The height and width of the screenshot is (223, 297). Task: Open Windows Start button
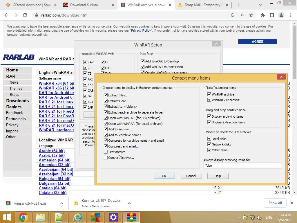[x=7, y=217]
